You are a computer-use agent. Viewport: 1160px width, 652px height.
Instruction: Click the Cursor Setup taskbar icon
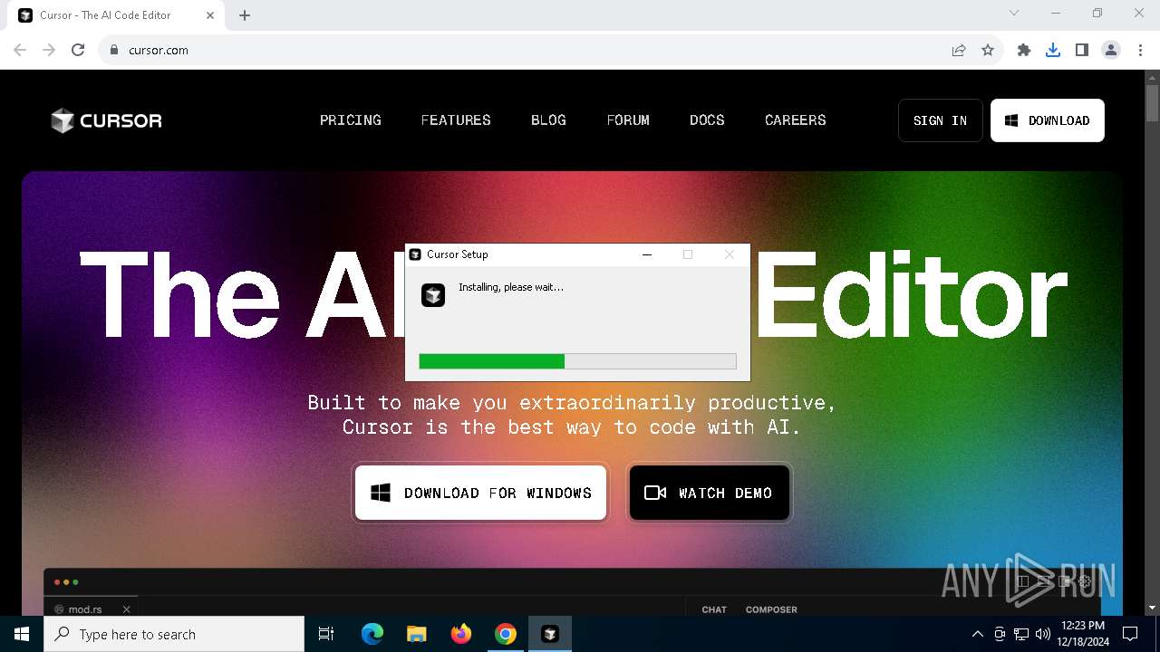click(550, 634)
